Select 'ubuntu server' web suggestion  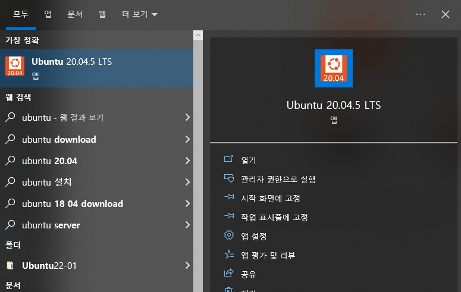click(96, 225)
